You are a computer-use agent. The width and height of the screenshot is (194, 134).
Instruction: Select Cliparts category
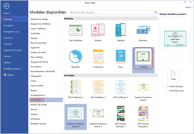point(34,38)
